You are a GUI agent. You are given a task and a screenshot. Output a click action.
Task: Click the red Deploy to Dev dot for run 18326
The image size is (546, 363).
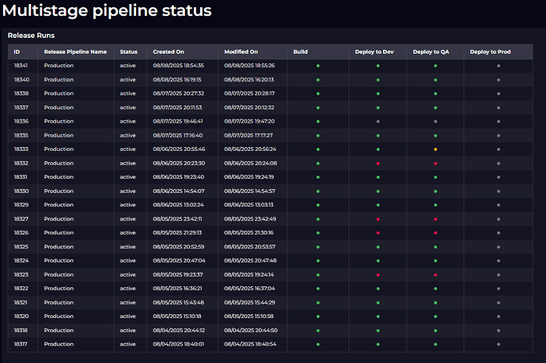[x=378, y=233]
